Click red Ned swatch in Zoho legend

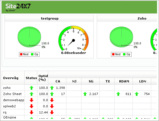coord(113,54)
